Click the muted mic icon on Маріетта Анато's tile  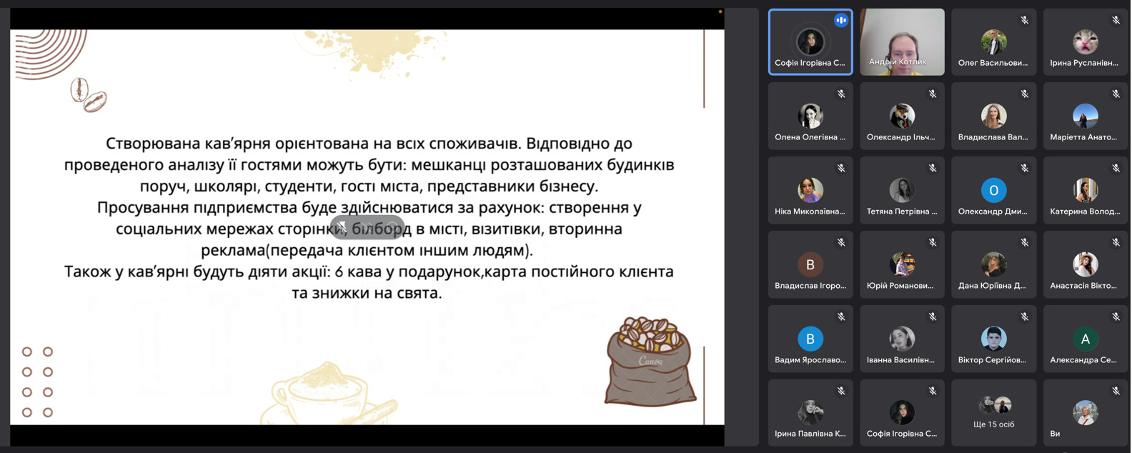coord(1116,94)
